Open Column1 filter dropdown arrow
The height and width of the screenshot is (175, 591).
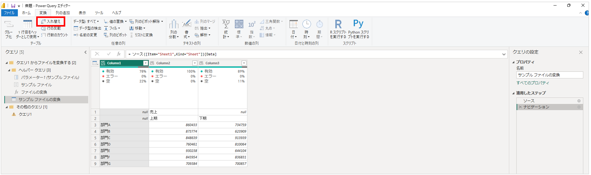click(x=146, y=63)
